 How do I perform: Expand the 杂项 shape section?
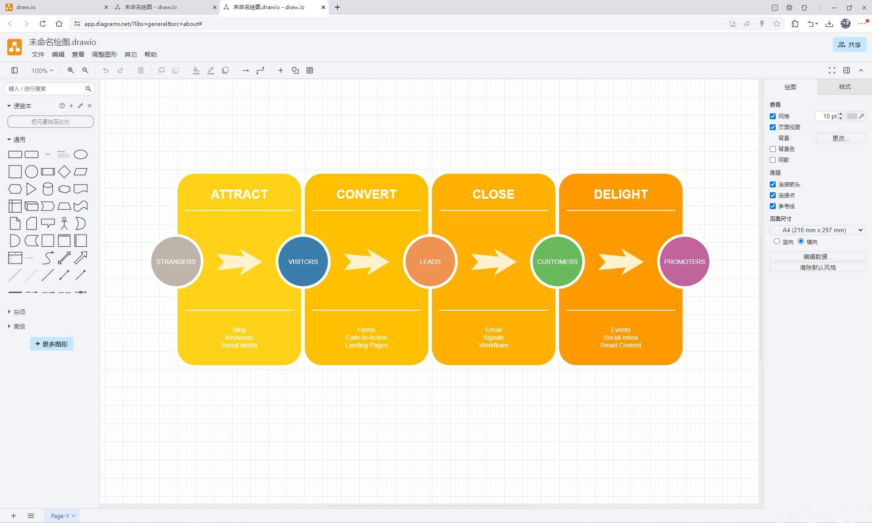19,312
